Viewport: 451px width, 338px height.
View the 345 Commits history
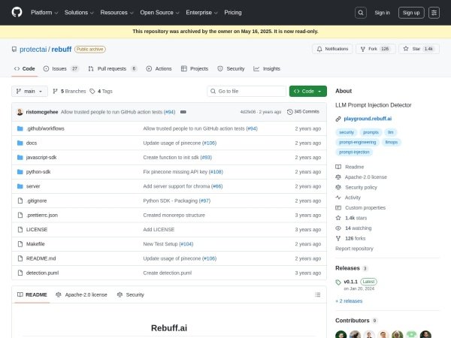pos(303,112)
